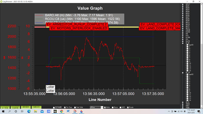Open Microsoft Edge from the taskbar
This screenshot has width=203, height=114.
(29, 111)
